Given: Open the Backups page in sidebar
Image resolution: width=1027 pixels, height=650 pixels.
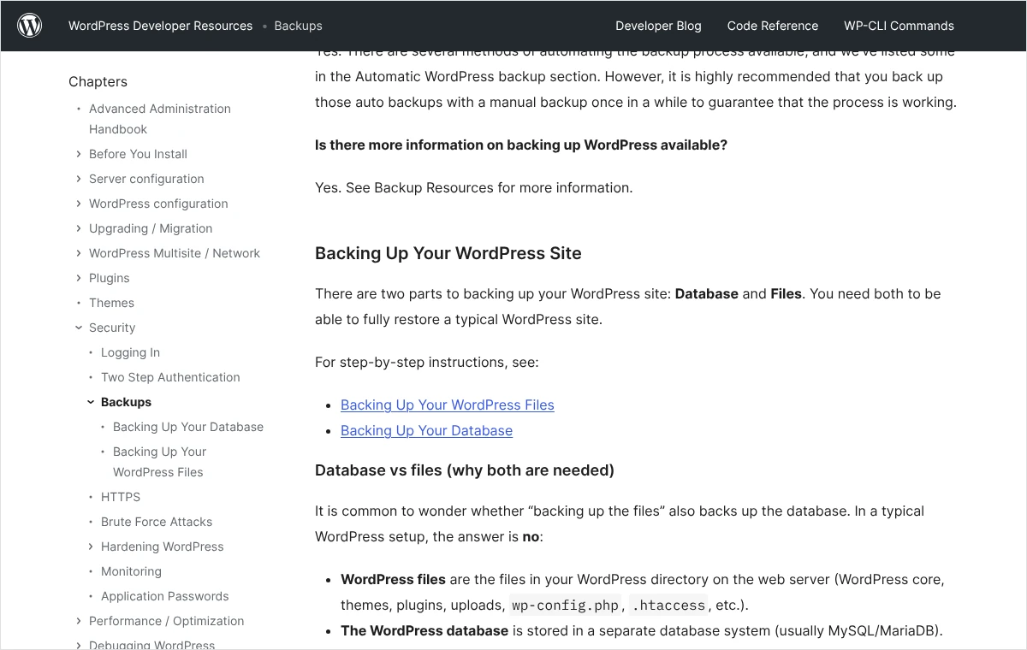Looking at the screenshot, I should [126, 402].
